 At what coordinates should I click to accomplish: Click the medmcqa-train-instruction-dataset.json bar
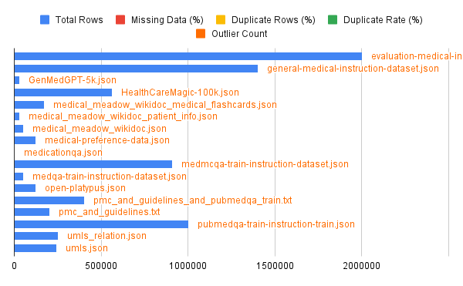(x=93, y=164)
